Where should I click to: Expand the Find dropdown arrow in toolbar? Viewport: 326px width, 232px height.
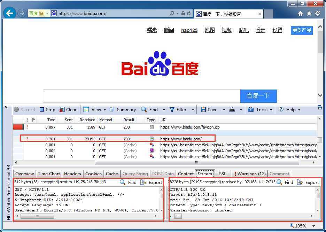(x=164, y=110)
